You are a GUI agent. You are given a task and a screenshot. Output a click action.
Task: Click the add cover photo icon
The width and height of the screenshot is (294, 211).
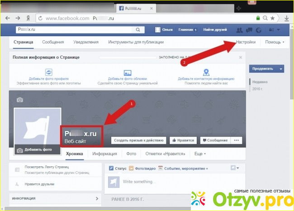128,72
